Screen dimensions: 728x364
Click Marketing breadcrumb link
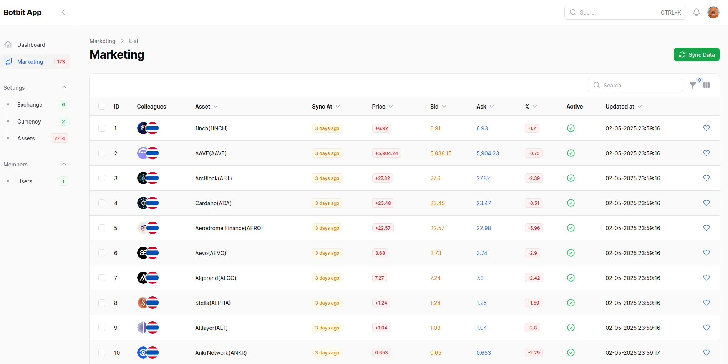tap(102, 41)
